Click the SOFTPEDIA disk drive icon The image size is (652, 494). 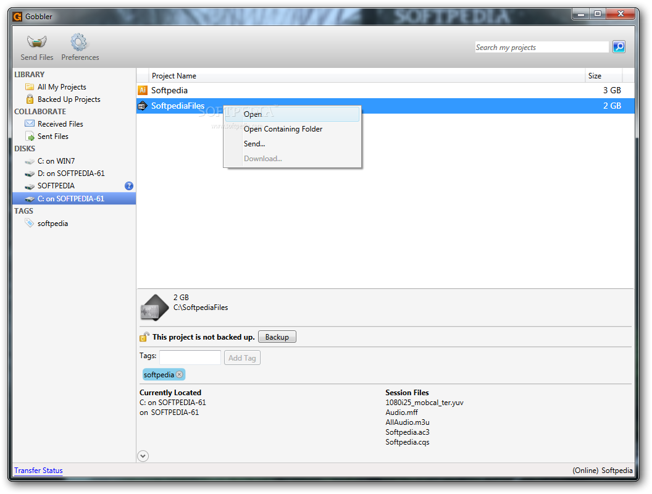click(x=30, y=186)
